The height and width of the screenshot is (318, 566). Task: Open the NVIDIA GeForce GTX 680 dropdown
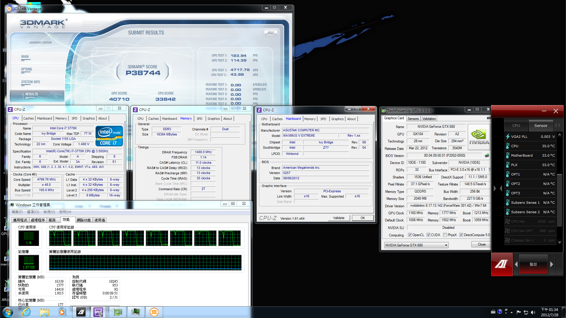click(416, 245)
